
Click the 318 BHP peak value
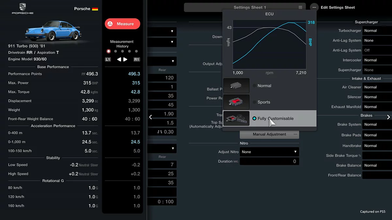point(311,22)
